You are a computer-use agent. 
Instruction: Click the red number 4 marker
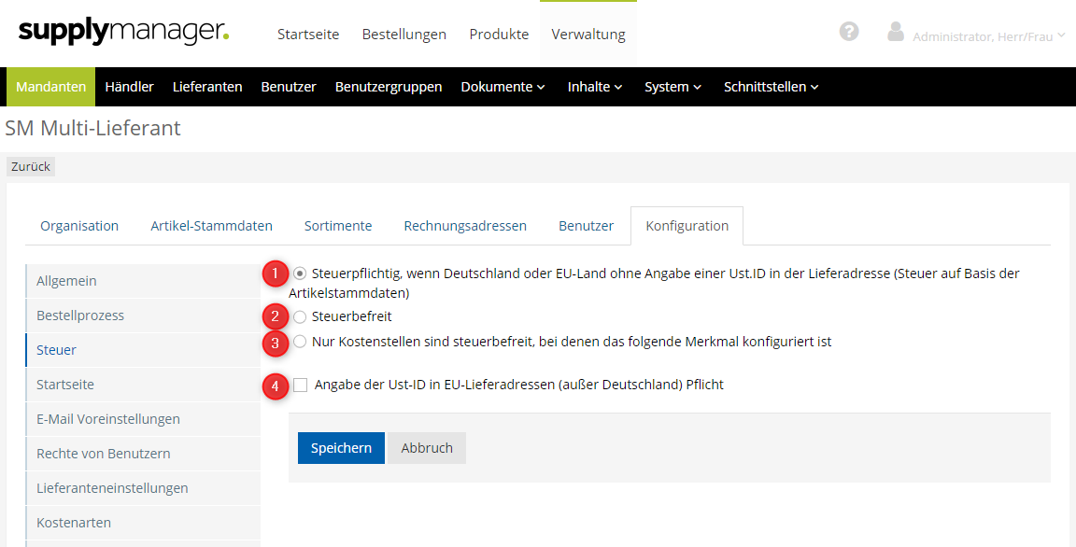275,386
